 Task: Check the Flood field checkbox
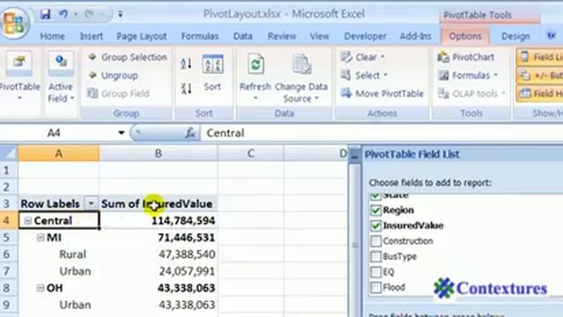pyautogui.click(x=376, y=288)
